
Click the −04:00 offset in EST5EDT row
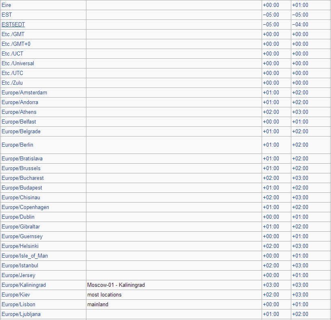pyautogui.click(x=300, y=24)
